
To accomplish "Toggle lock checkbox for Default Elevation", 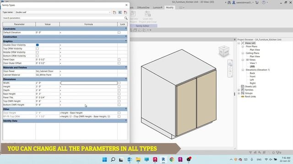I will click(119, 32).
